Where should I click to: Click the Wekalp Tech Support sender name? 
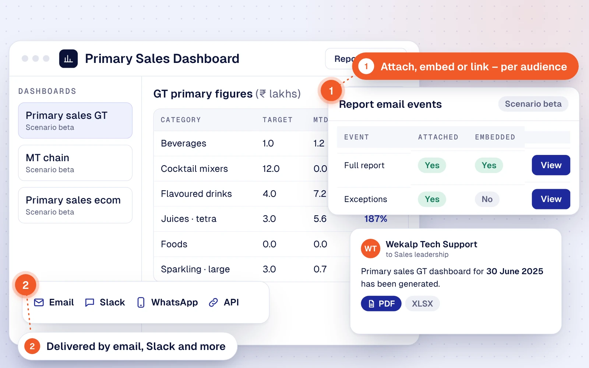coord(431,244)
